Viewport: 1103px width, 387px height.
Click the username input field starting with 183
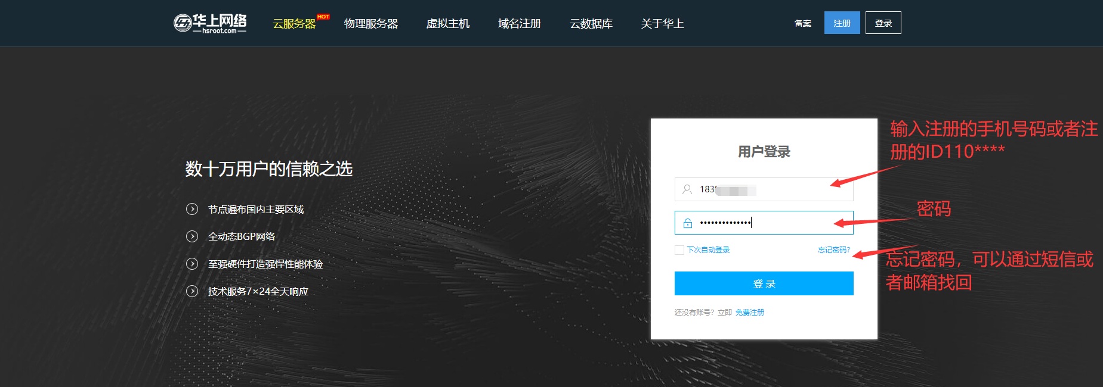[x=764, y=189]
